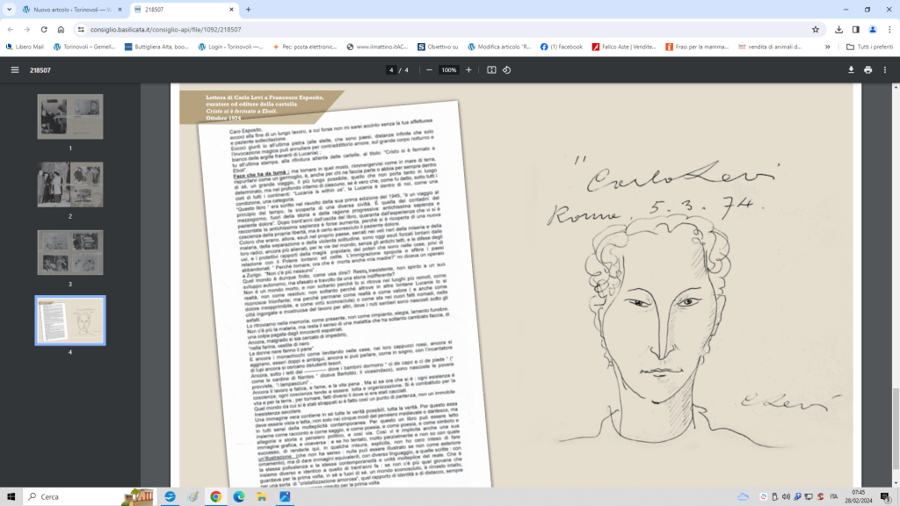Close the 218507 tab
Screen dimensions: 900x506
click(231, 9)
